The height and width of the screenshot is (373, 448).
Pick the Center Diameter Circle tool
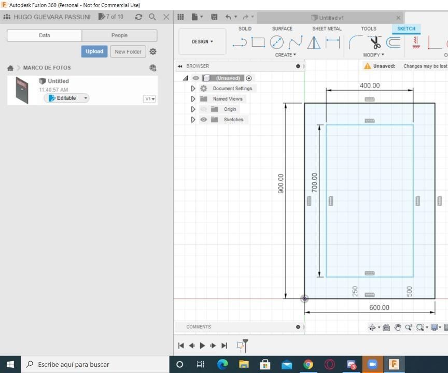click(276, 42)
